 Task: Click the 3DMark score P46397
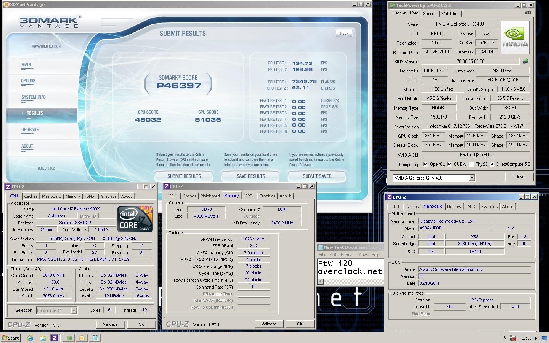(178, 86)
